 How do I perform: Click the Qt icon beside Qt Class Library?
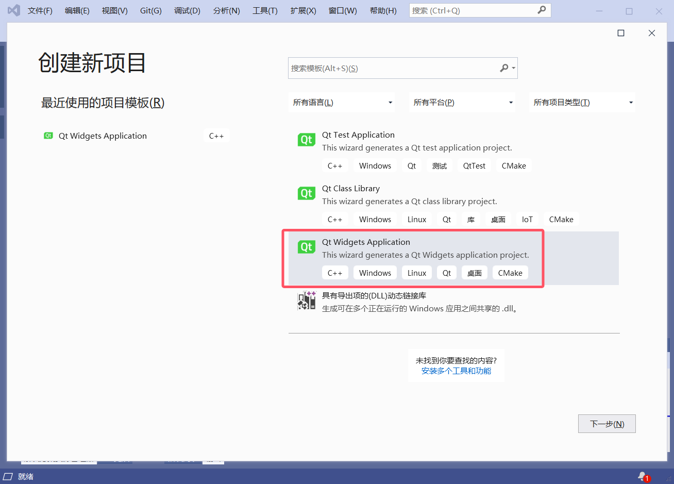point(306,193)
